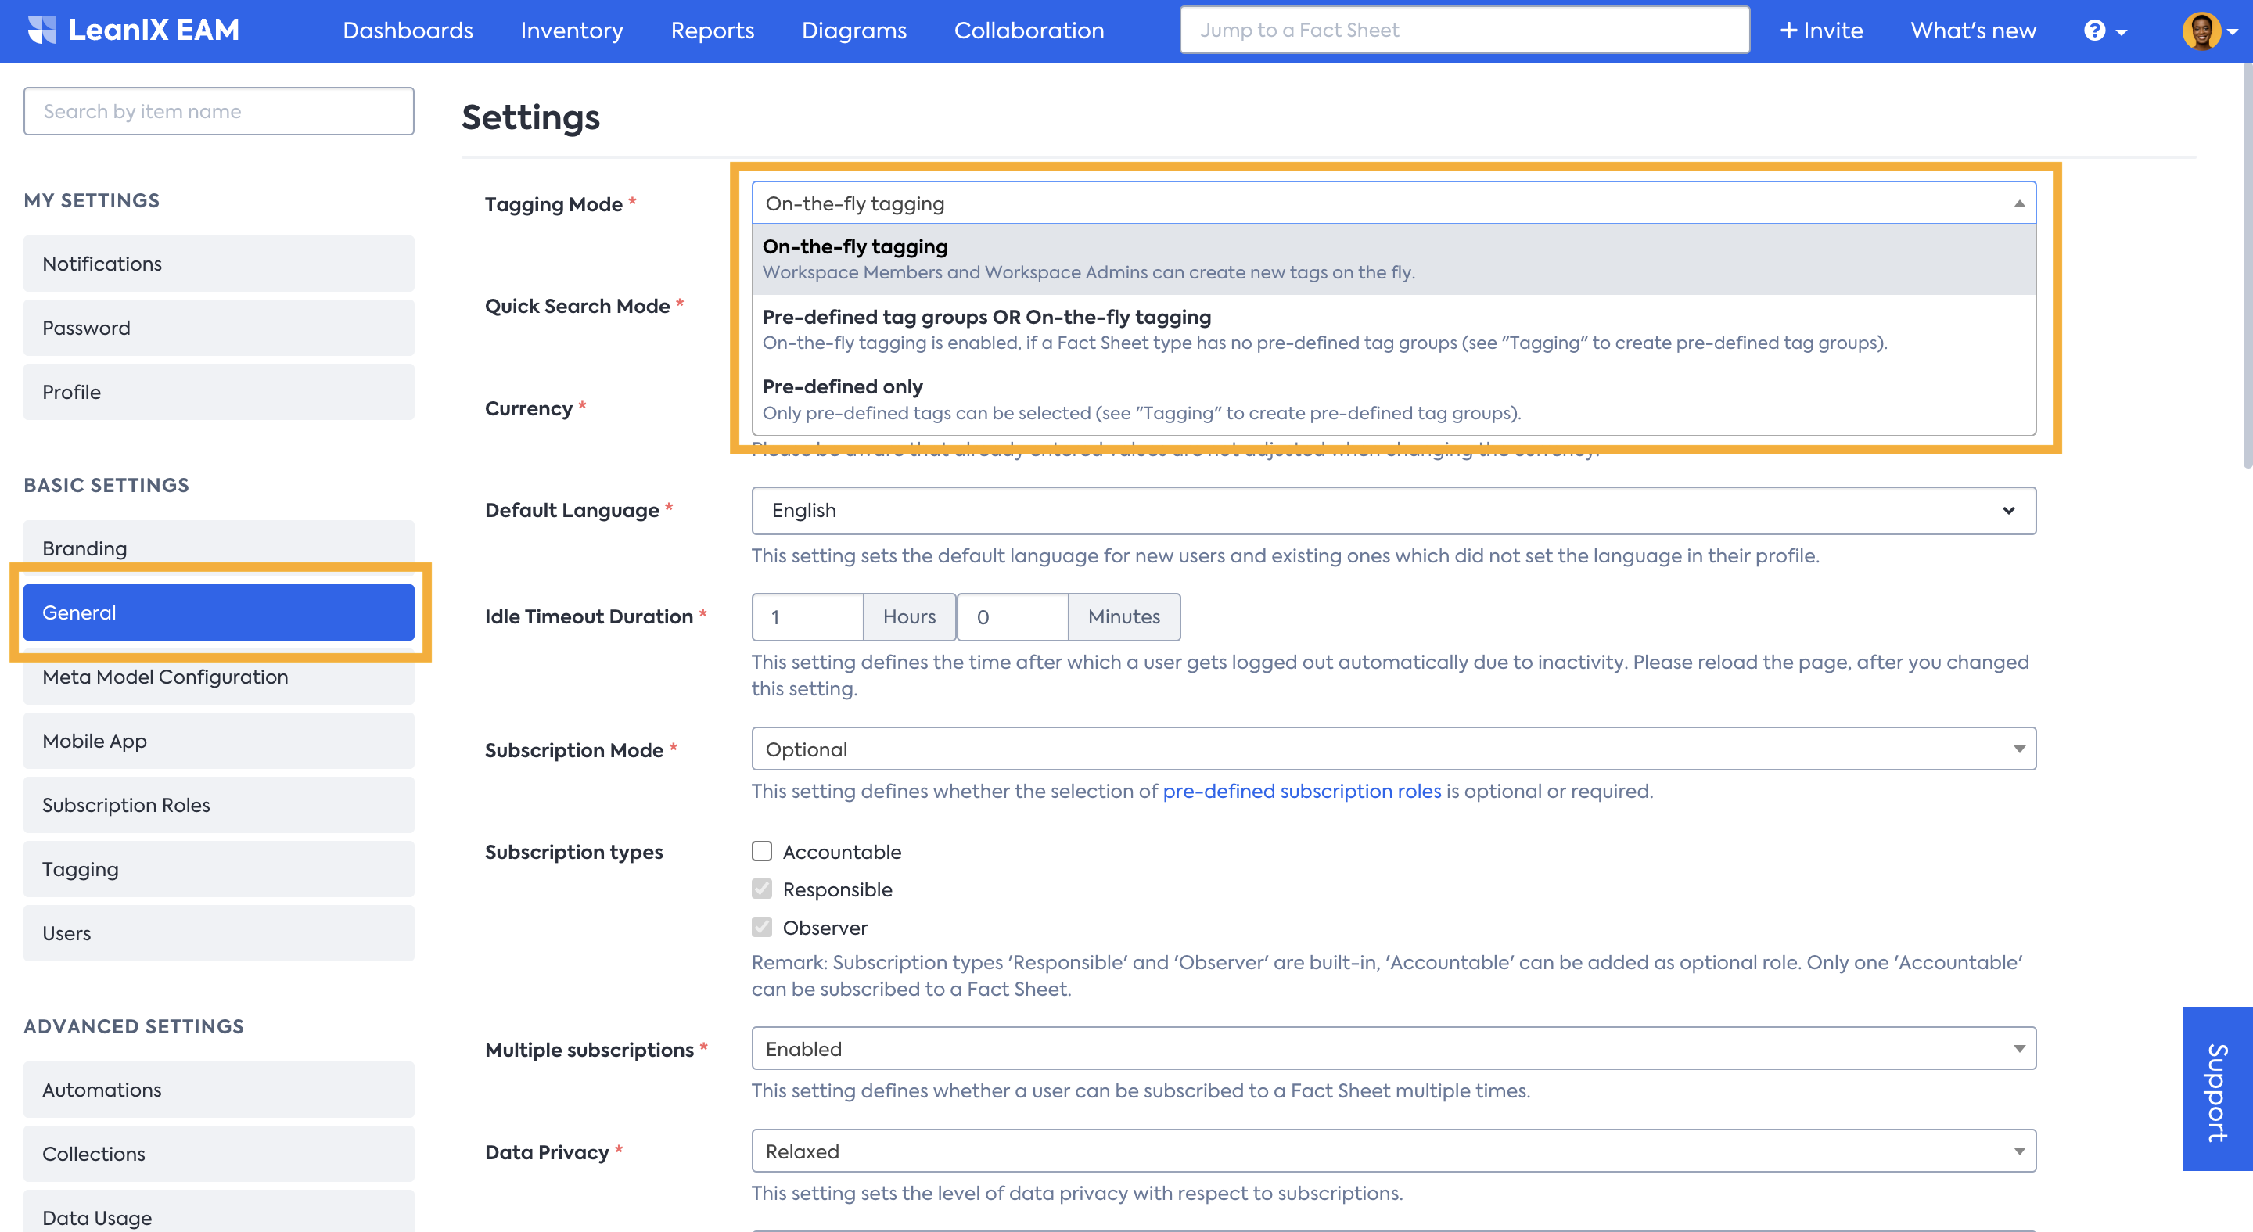Image resolution: width=2253 pixels, height=1232 pixels.
Task: Open the Diagrams menu item
Action: tap(853, 31)
